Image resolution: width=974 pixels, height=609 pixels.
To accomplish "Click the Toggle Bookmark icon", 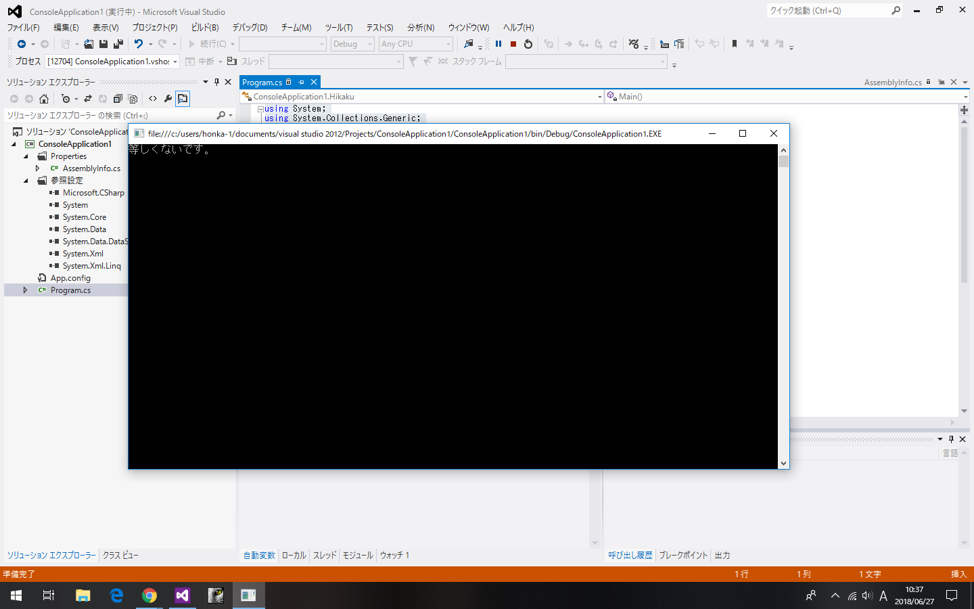I will coord(735,44).
